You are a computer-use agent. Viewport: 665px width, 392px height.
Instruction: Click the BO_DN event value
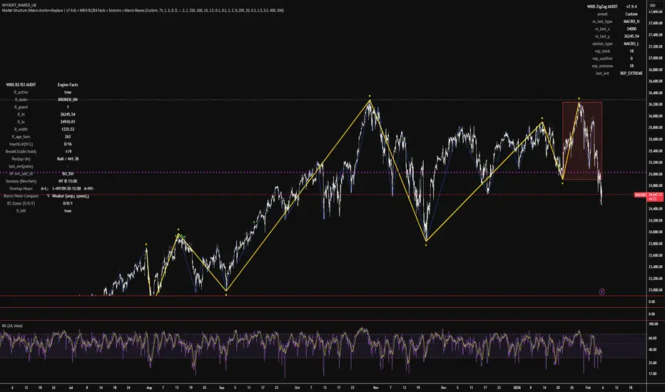click(x=68, y=174)
